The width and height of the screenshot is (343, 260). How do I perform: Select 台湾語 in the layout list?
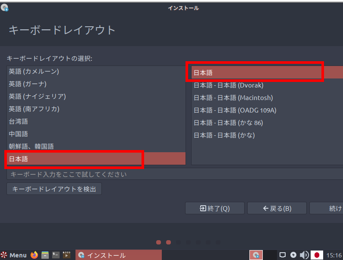click(x=96, y=121)
